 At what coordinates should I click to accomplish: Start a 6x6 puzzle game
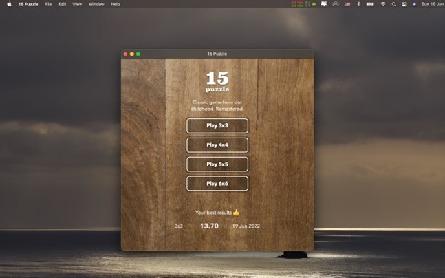click(x=217, y=184)
